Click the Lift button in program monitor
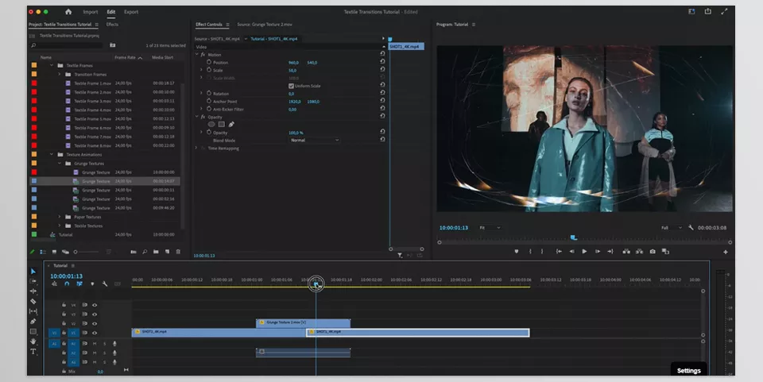Viewport: 763px width, 382px height. click(626, 251)
